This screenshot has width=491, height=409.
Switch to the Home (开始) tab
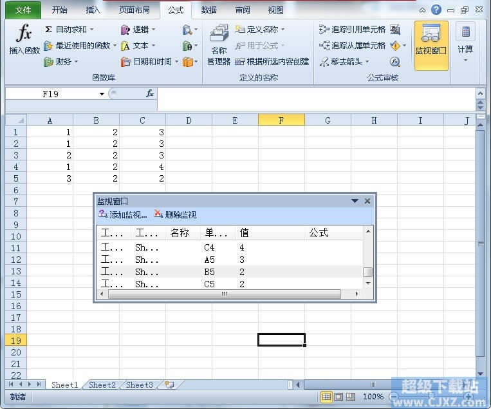pos(59,10)
